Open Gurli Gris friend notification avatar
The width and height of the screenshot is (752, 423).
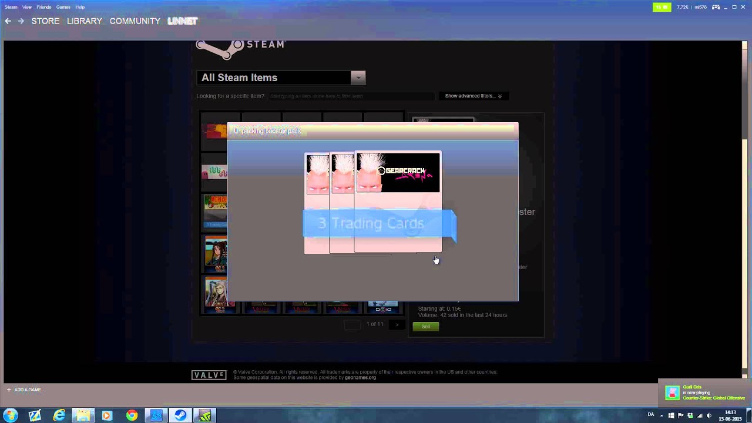pyautogui.click(x=672, y=392)
